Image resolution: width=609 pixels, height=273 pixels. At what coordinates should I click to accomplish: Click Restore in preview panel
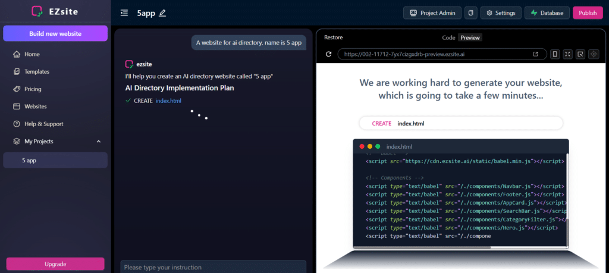333,37
